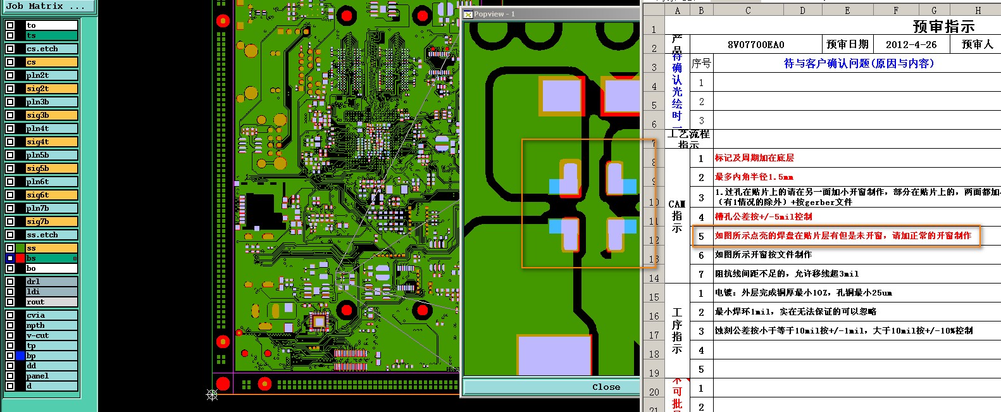This screenshot has width=1001, height=412.
Task: Select the ldi layer name
Action: [x=52, y=292]
